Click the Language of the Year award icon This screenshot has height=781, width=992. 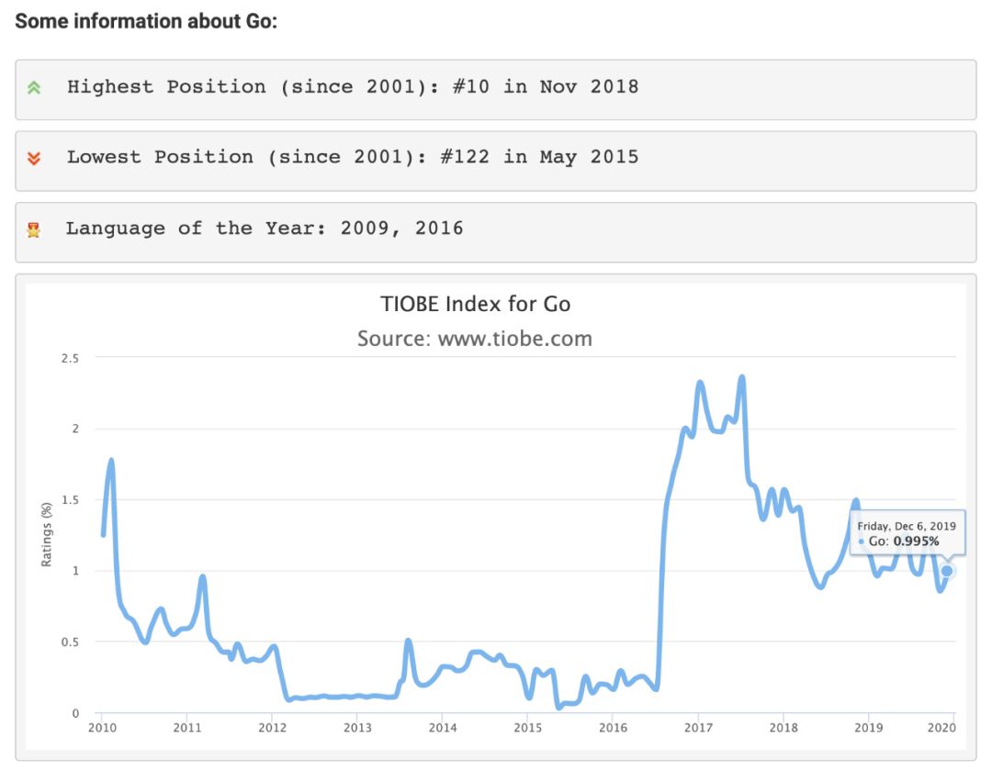pyautogui.click(x=34, y=229)
